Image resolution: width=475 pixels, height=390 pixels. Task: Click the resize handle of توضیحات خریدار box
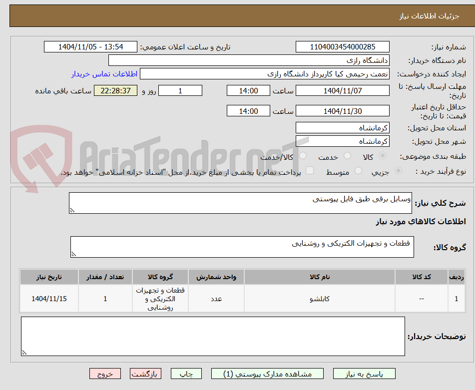pyautogui.click(x=24, y=353)
